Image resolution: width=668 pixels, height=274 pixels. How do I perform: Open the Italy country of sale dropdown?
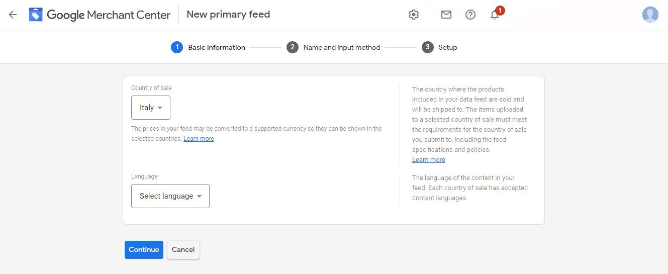(151, 108)
